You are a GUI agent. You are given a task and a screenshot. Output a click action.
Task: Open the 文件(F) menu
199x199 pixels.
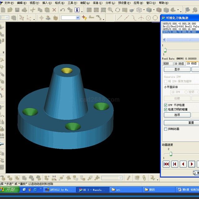click(9, 3)
